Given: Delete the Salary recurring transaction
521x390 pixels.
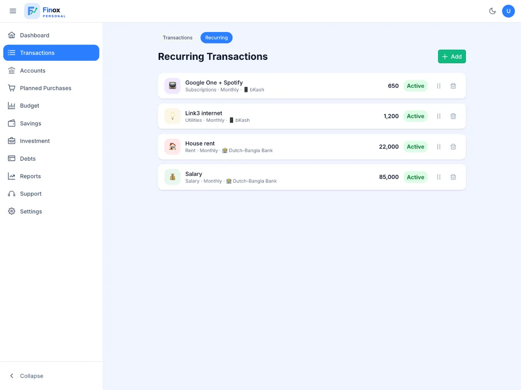Looking at the screenshot, I should pos(453,177).
